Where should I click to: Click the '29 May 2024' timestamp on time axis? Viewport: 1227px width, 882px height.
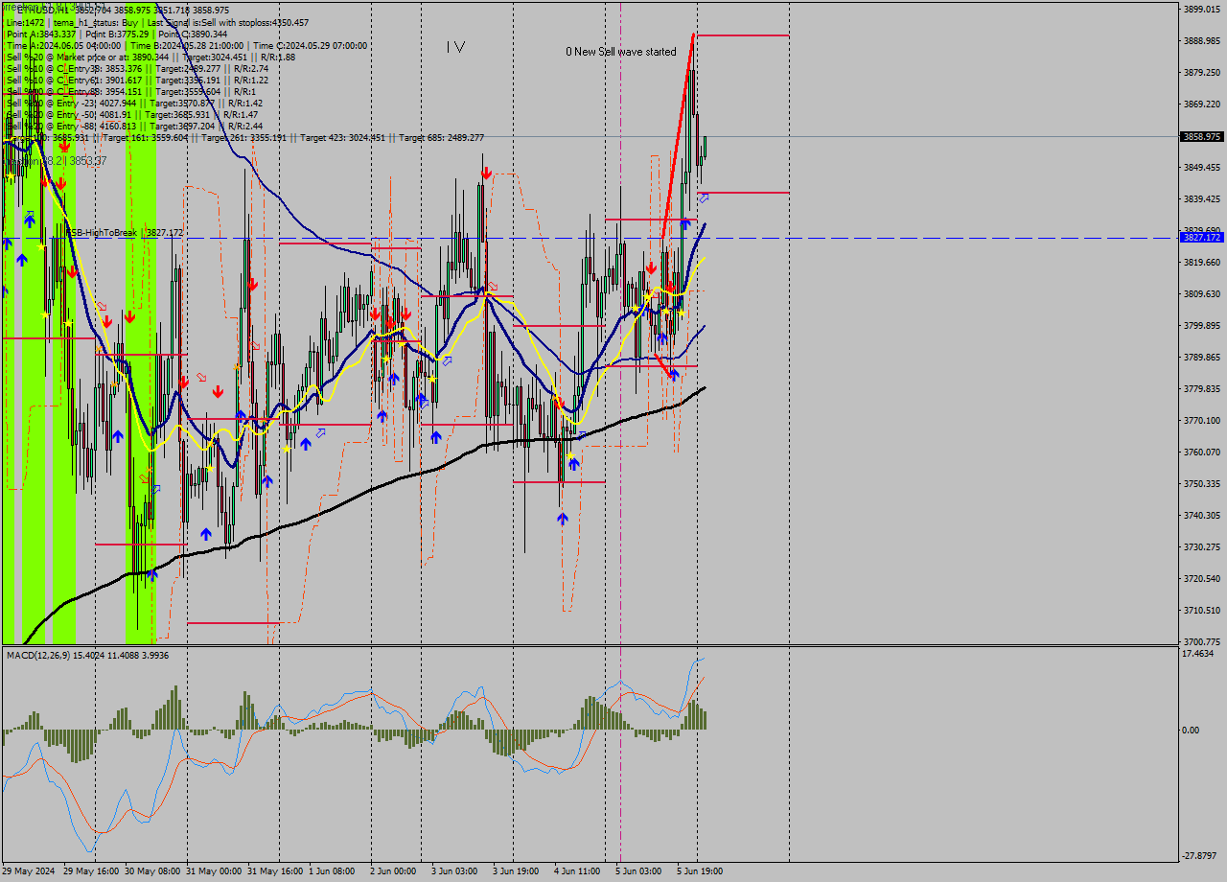pos(29,871)
